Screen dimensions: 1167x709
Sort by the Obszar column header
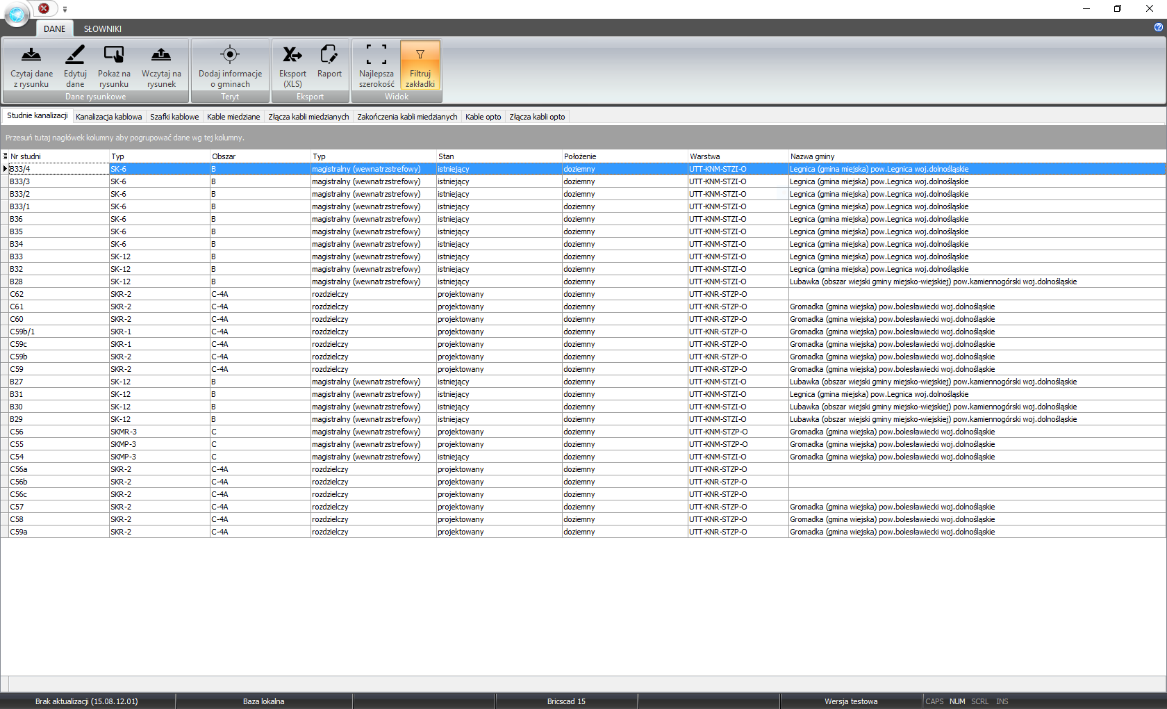[x=260, y=156]
